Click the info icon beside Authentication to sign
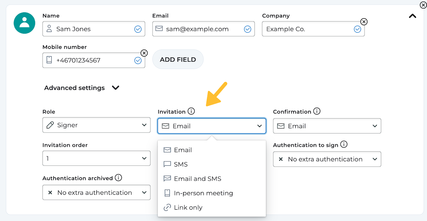This screenshot has height=221, width=427. (x=344, y=144)
